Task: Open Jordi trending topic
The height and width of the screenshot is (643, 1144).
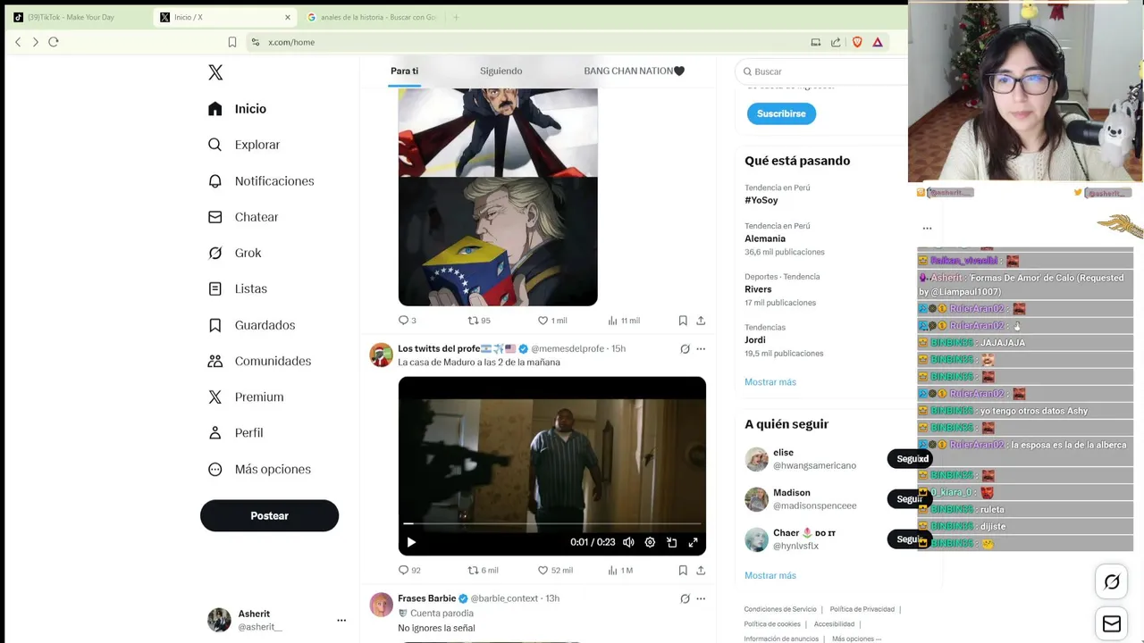Action: tap(755, 339)
